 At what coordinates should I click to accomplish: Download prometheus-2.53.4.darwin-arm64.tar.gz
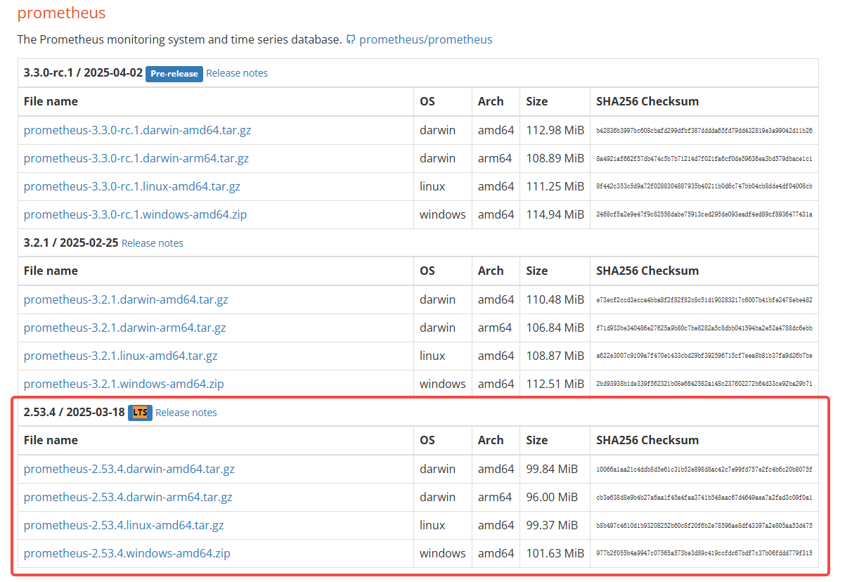coord(128,497)
